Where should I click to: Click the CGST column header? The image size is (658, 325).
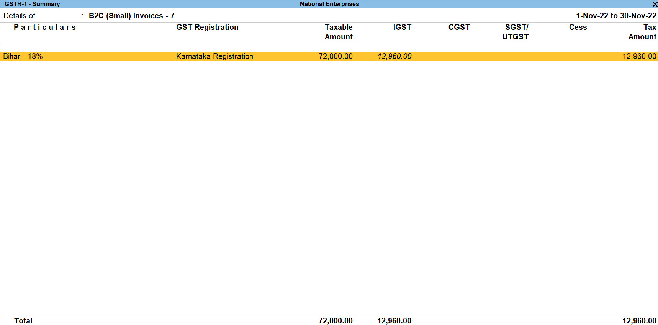tap(459, 27)
